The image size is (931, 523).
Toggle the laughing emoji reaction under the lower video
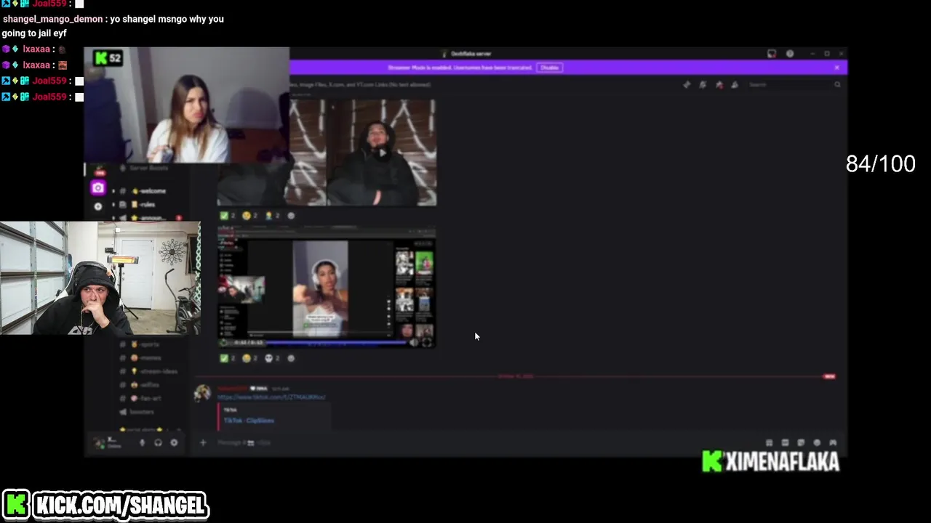[x=251, y=358]
